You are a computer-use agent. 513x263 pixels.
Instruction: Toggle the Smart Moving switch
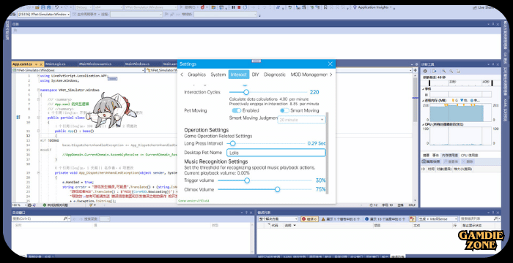point(284,110)
